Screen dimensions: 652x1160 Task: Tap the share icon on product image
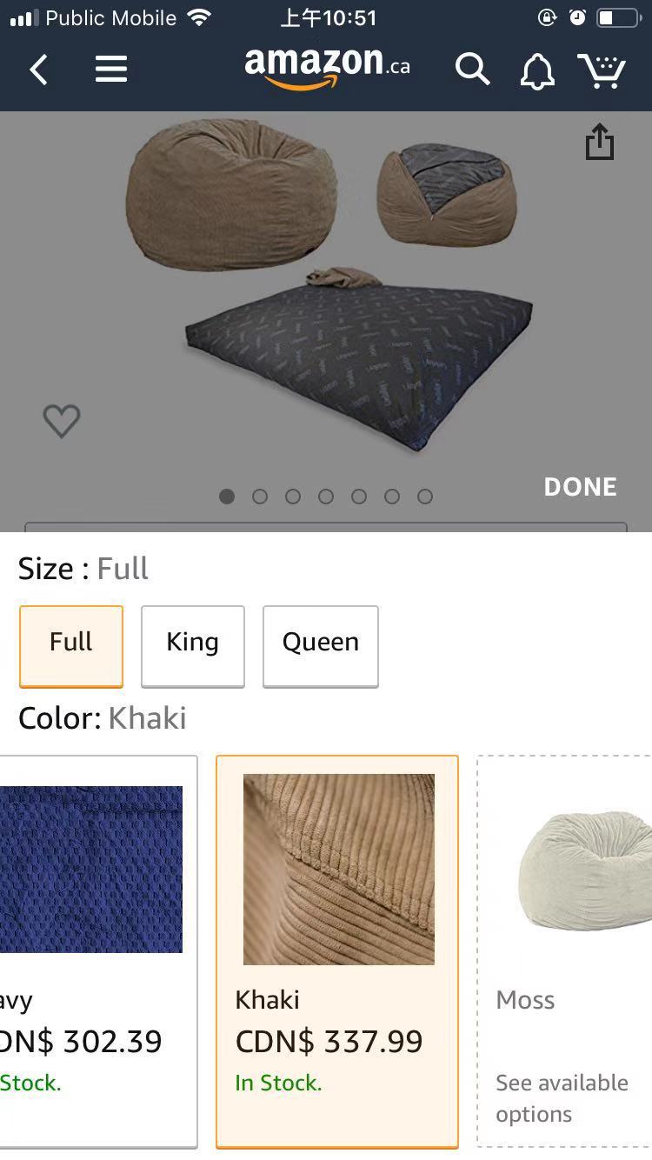[599, 142]
